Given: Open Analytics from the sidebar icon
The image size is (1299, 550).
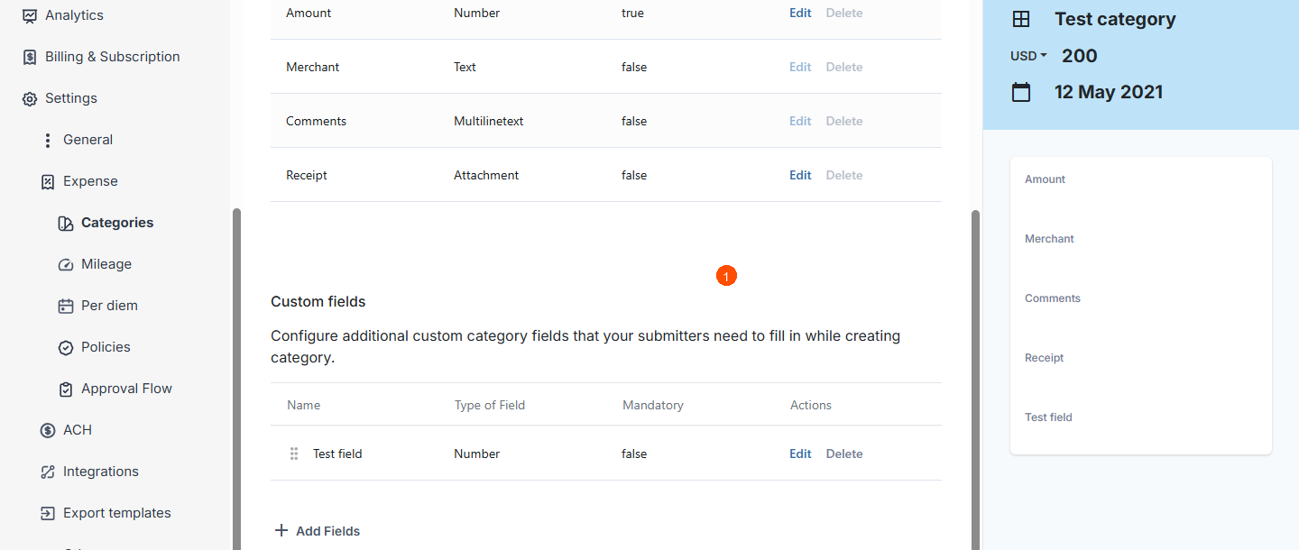Looking at the screenshot, I should (30, 15).
